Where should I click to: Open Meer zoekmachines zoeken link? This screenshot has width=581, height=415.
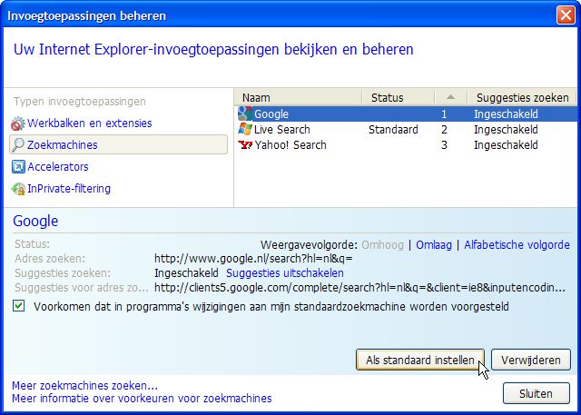click(84, 385)
